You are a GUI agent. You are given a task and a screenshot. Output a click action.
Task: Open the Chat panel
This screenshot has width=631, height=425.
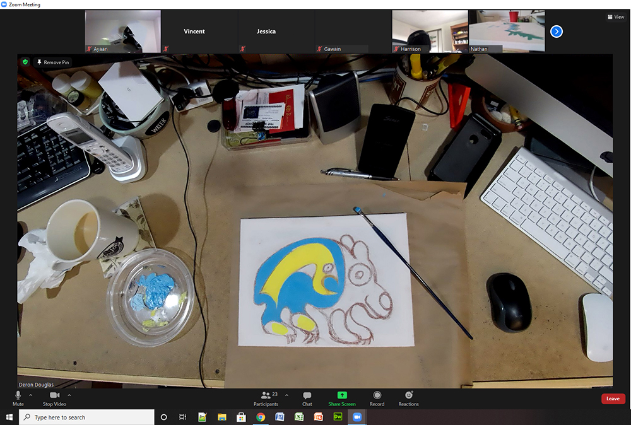[307, 397]
